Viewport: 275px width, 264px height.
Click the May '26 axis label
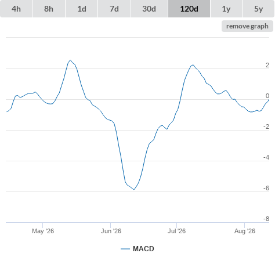coord(43,231)
